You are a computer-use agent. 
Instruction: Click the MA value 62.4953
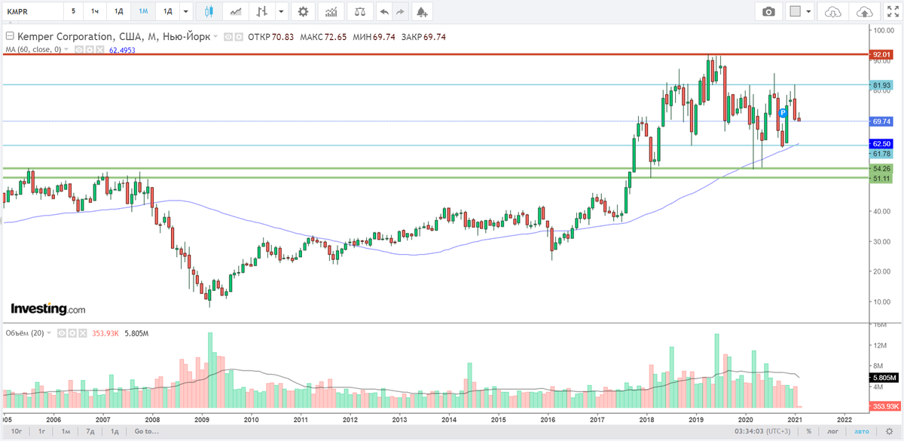(x=122, y=50)
